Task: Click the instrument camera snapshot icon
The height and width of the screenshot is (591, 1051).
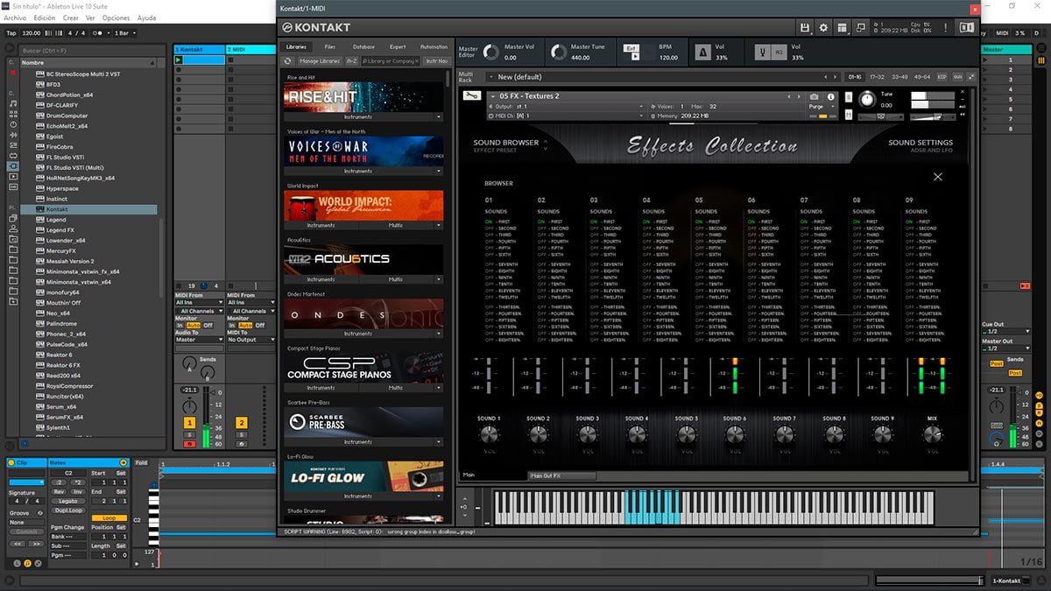Action: tap(815, 96)
